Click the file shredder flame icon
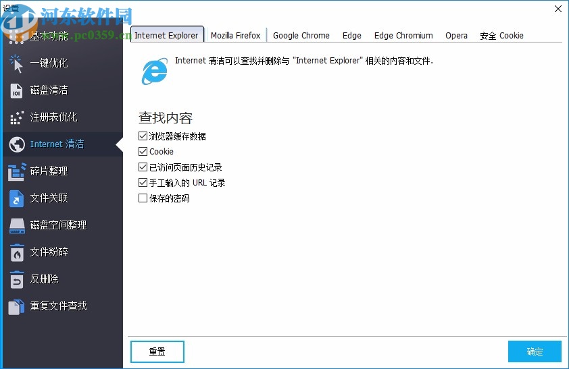 coord(17,252)
